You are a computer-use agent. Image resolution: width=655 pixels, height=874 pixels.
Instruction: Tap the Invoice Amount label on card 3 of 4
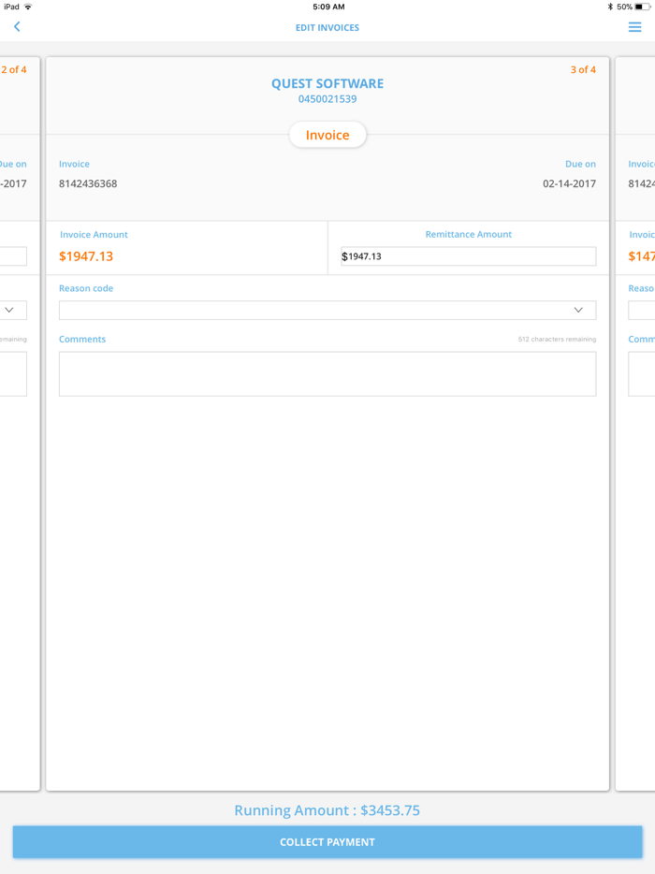click(94, 235)
